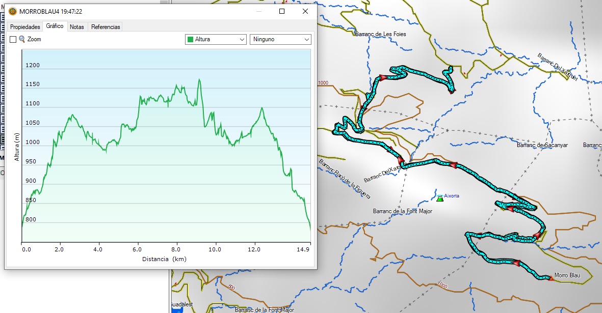Click the Aixorta green summit icon
Screen dimensions: 602x313
point(440,198)
